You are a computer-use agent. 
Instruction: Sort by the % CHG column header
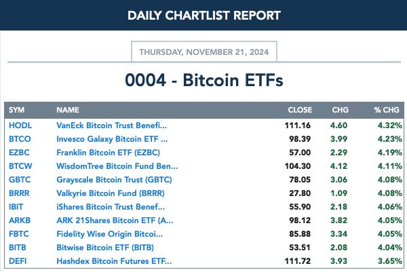coord(387,110)
